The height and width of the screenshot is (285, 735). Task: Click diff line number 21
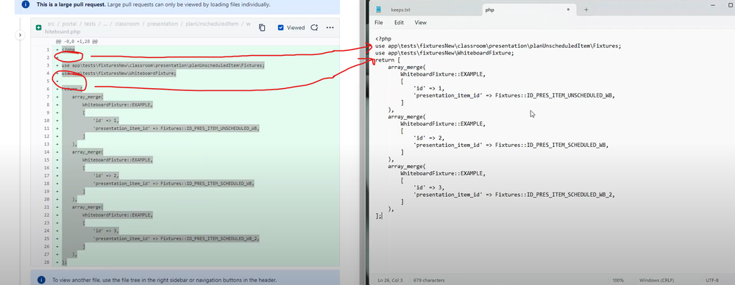click(48, 207)
